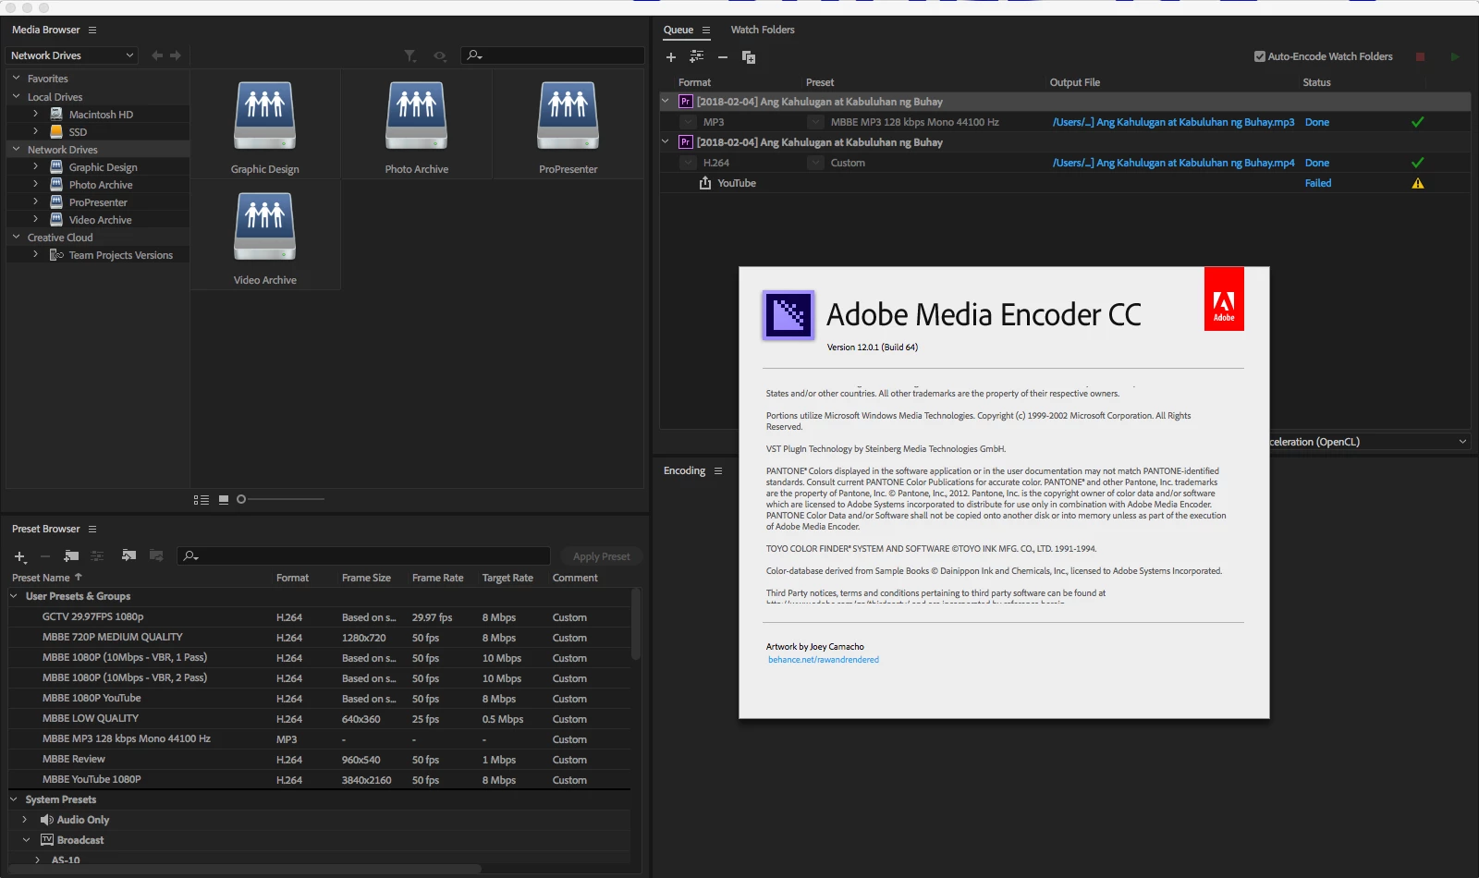
Task: Open the Queue panel menu icon
Action: [x=706, y=30]
